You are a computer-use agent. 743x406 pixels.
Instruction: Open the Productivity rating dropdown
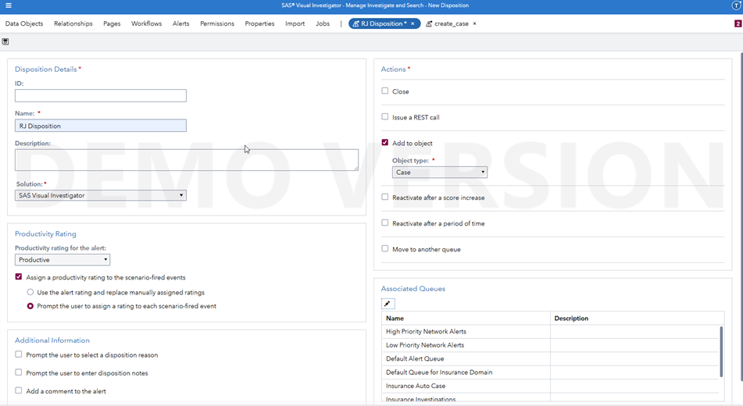click(x=63, y=260)
